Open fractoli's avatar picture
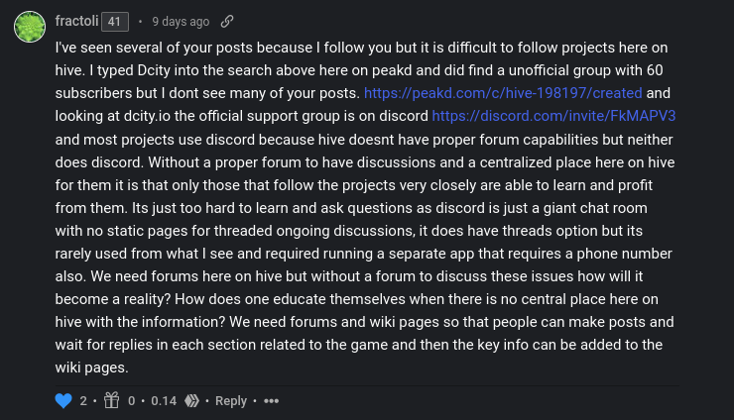 tap(30, 27)
